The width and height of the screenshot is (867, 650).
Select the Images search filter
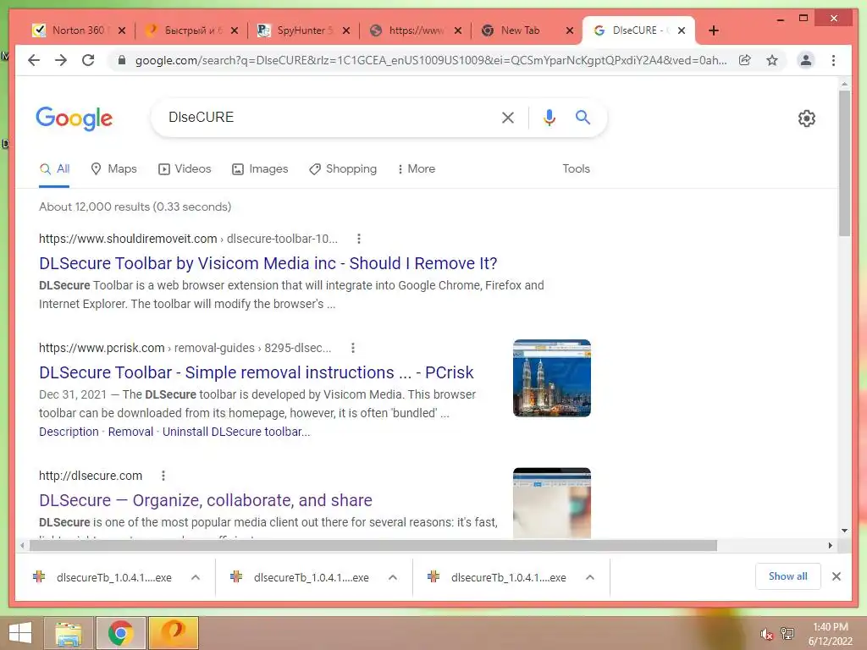point(260,169)
